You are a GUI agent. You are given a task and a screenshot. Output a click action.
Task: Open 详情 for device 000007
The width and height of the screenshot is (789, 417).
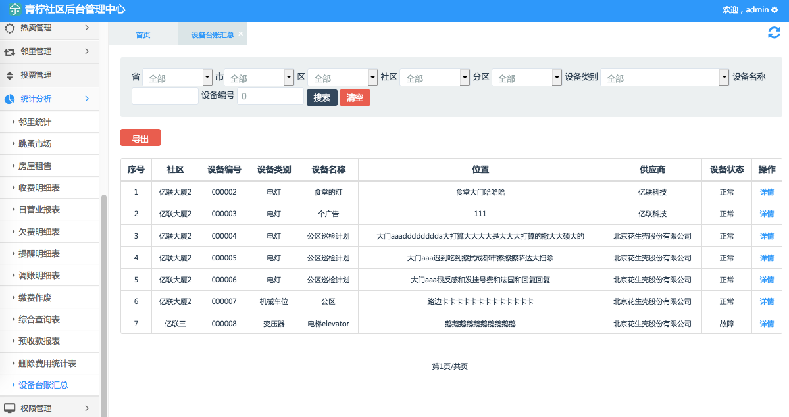pos(767,301)
